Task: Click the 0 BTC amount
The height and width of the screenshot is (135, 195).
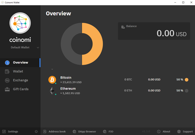Action: coord(128,79)
